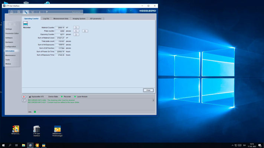Image resolution: width=264 pixels, height=148 pixels.
Task: Switch to the Log File tab
Action: tap(46, 18)
